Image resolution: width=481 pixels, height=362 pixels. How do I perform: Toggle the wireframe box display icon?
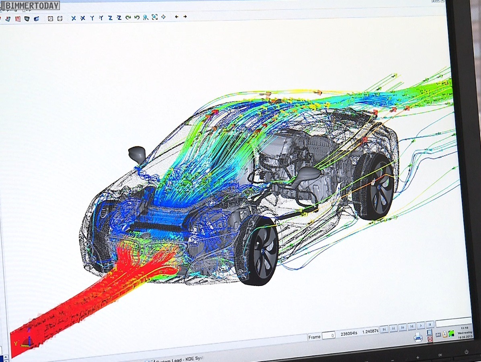[x=59, y=19]
